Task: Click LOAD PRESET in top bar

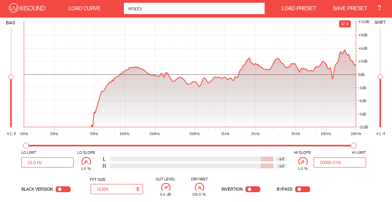Action: click(x=299, y=8)
